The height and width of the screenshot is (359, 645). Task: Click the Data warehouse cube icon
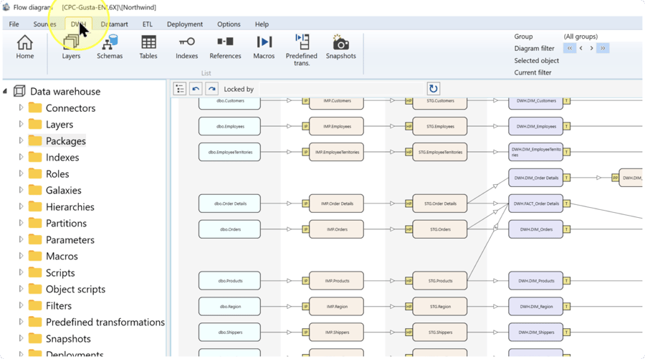[19, 91]
